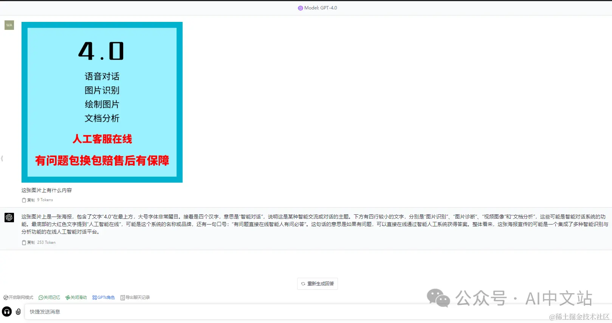Toggle 关闭滑动 scrolling setting
Viewport: 612px width, 323px height.
[x=76, y=298]
